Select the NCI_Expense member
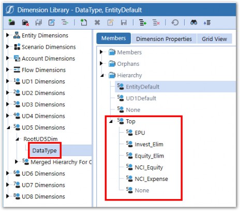Viewport: 240px width, 211px height. [x=151, y=179]
